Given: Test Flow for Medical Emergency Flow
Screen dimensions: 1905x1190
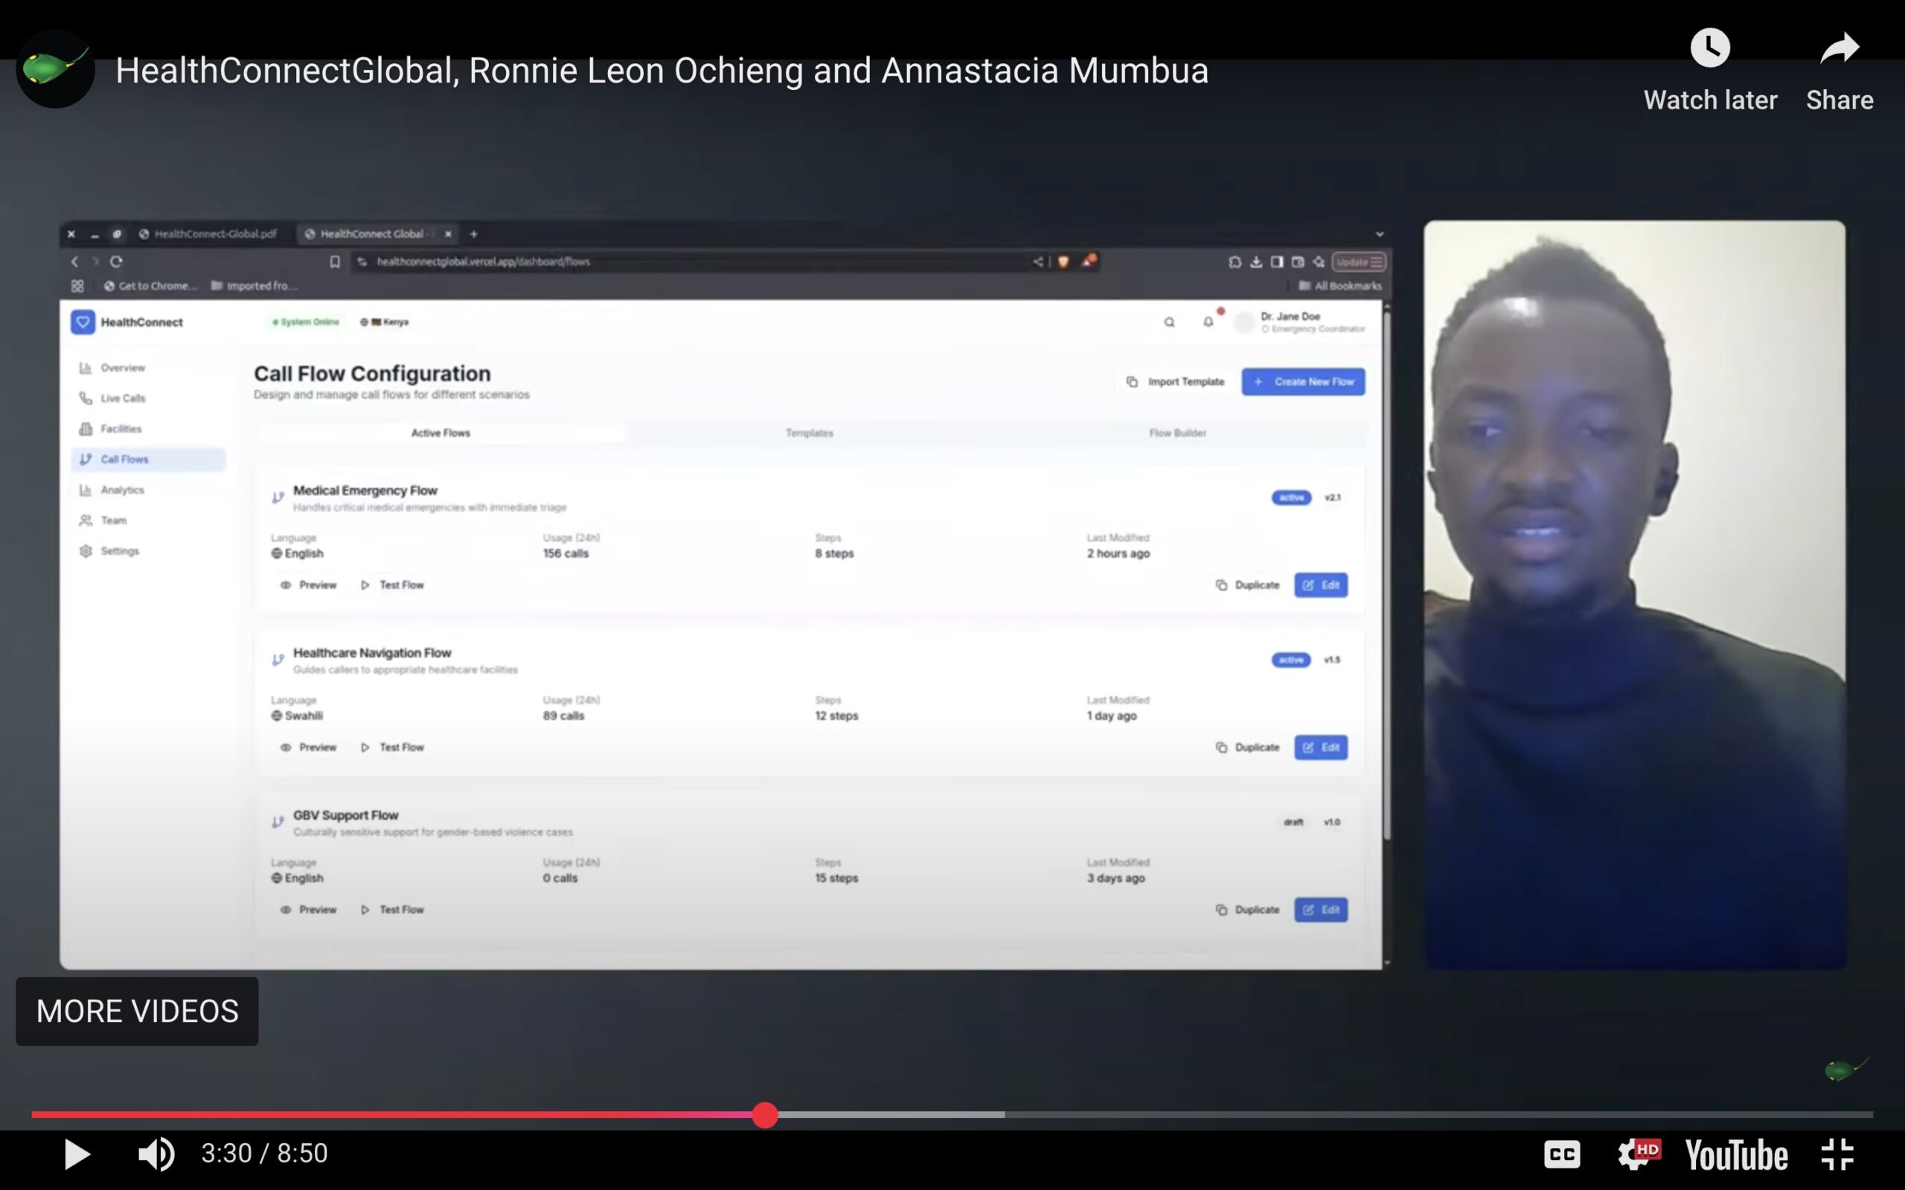Looking at the screenshot, I should pyautogui.click(x=392, y=585).
